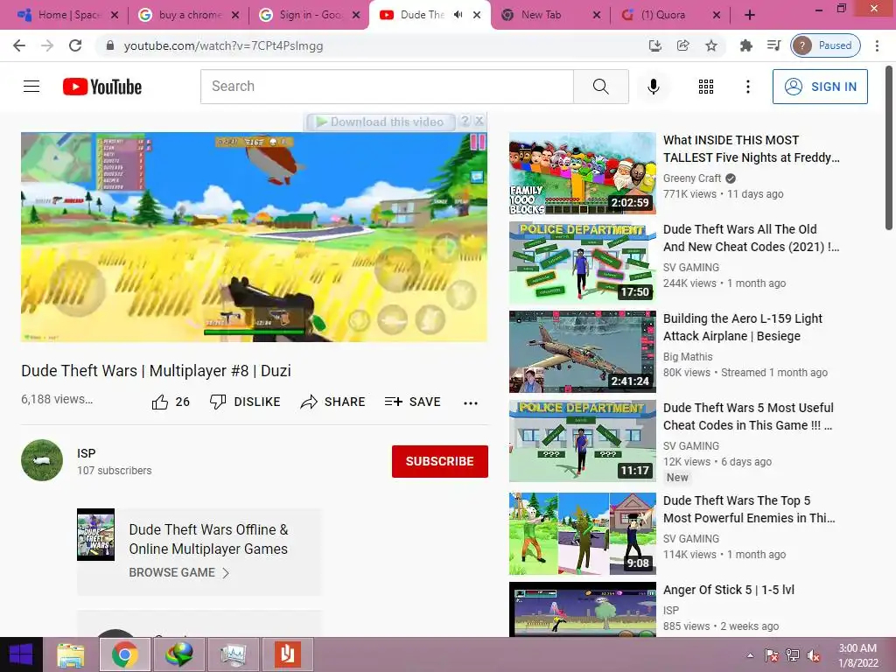Browse game Dude Theft Wars link
The width and height of the screenshot is (896, 672).
point(178,572)
